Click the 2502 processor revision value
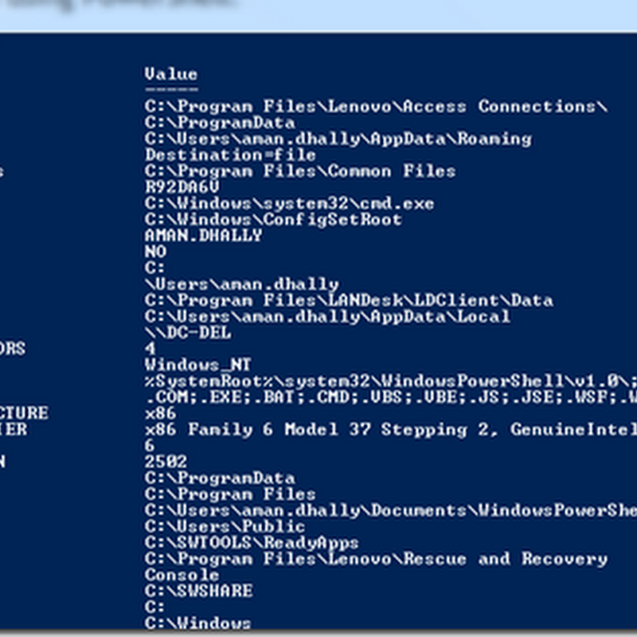Image resolution: width=637 pixels, height=637 pixels. [166, 462]
